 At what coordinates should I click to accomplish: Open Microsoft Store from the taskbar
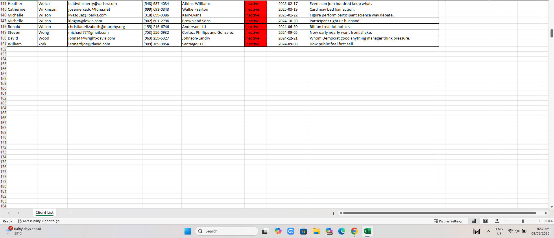303,231
